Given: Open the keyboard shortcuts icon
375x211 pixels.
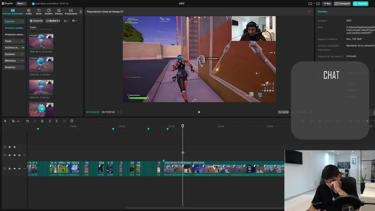Looking at the screenshot, I should pyautogui.click(x=318, y=4).
